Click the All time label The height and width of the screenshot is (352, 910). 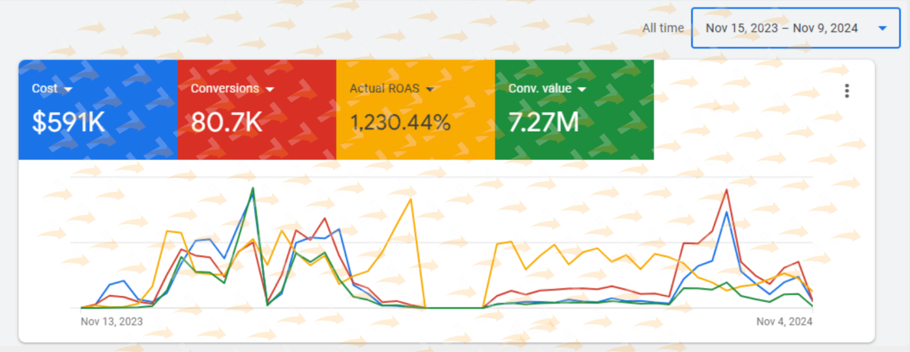click(x=663, y=28)
